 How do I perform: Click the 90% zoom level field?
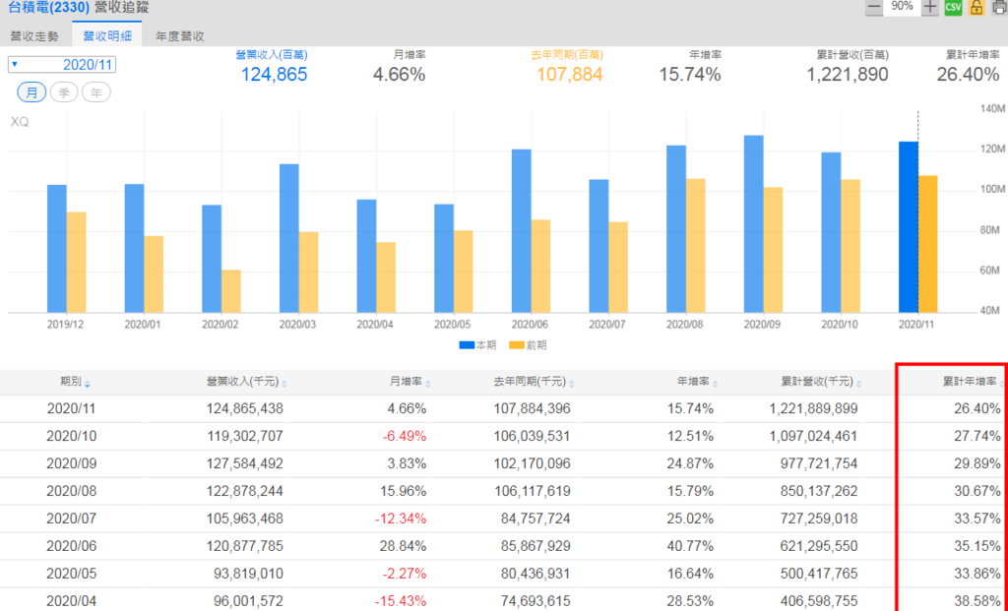pyautogui.click(x=902, y=7)
